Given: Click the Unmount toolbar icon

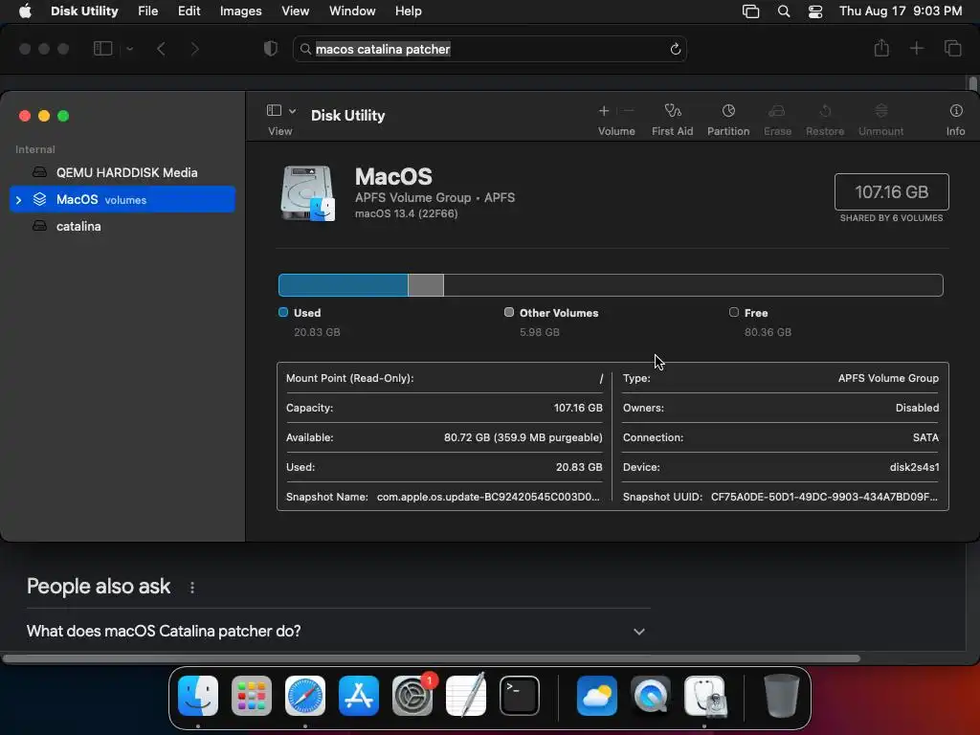Looking at the screenshot, I should pyautogui.click(x=880, y=111).
